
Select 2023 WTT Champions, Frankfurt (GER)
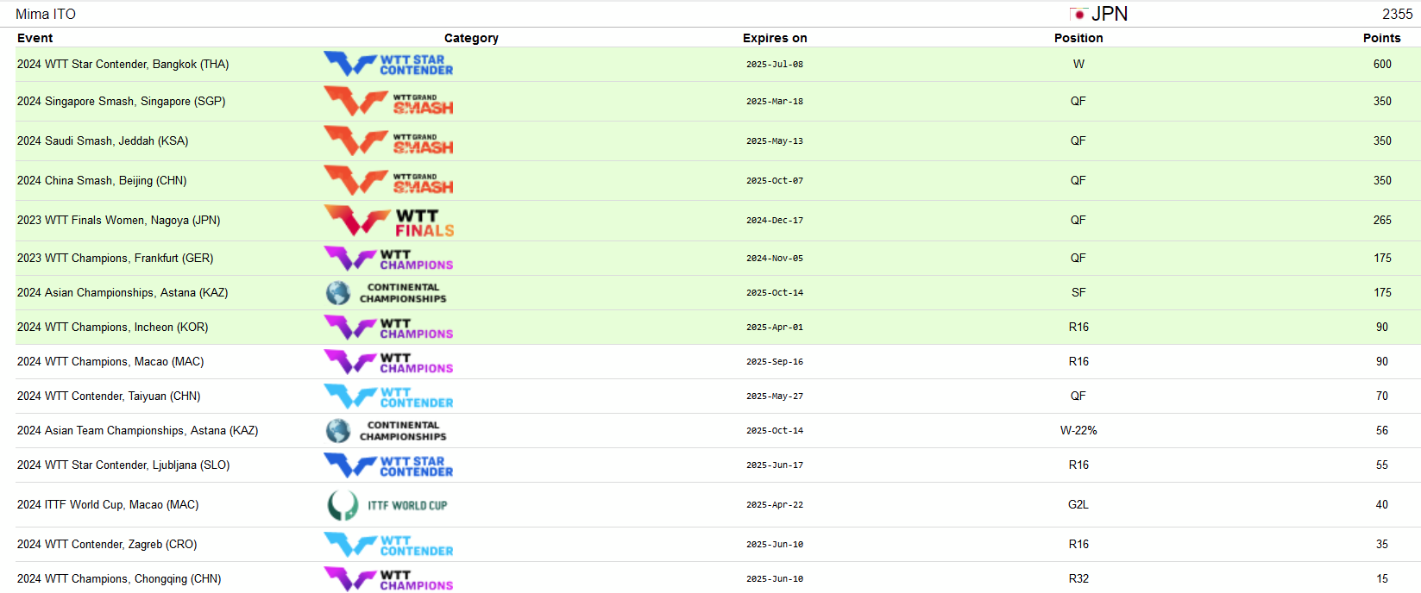coord(116,259)
